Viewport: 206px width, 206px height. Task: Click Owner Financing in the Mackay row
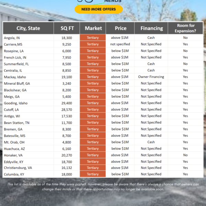(151, 77)
